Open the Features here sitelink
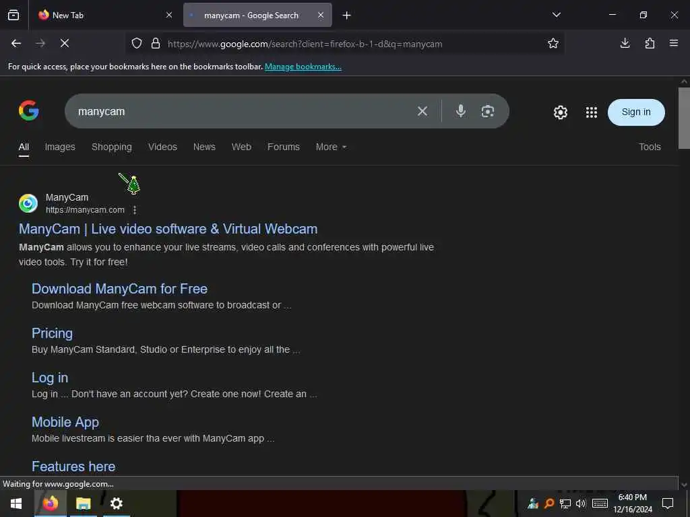Screen dimensions: 690x517 point(73,467)
